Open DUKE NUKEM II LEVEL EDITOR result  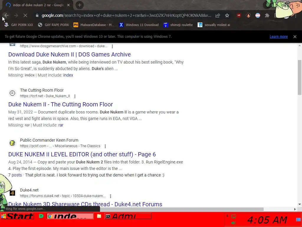(x=82, y=154)
